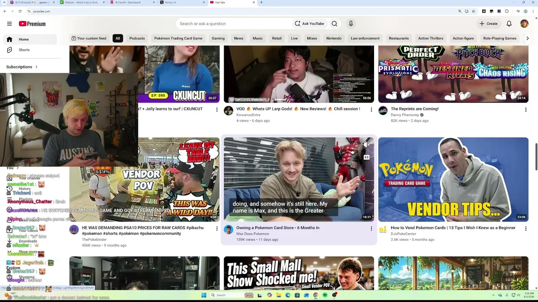Open DJsPokeCenter channel avatar
Screen dimensions: 538x302
click(383, 229)
